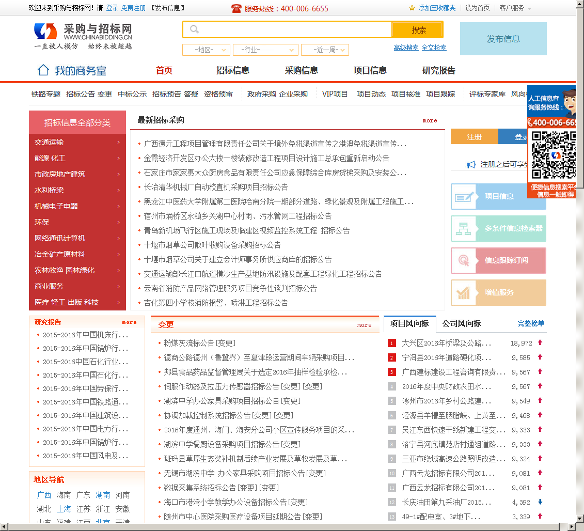Open 多条件信息检索器 card icon
The width and height of the screenshot is (584, 531).
464,228
